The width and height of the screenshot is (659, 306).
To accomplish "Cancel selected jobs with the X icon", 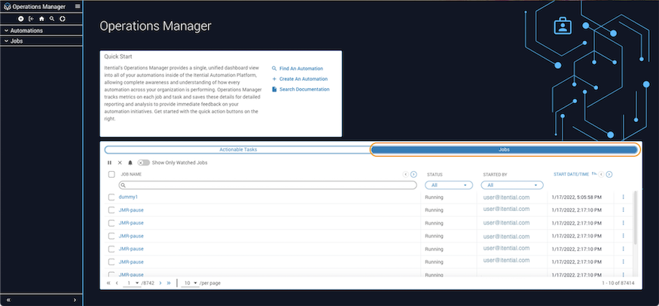I will coord(120,162).
